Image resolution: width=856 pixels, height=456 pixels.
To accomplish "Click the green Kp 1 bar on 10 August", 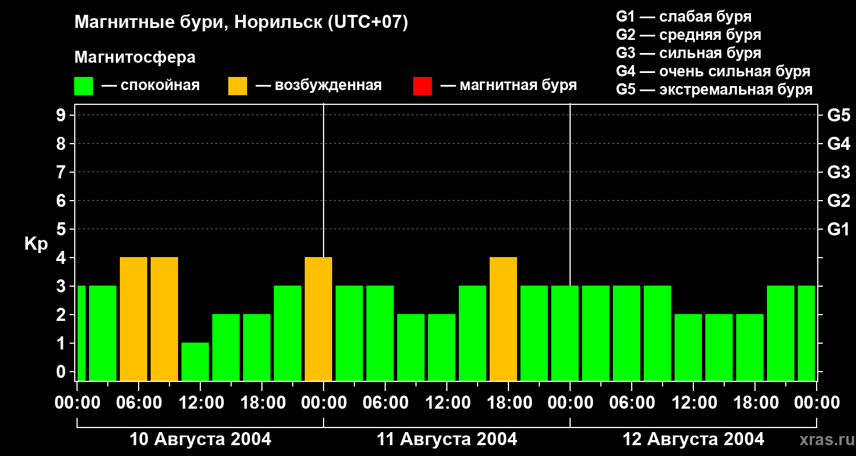I will click(195, 361).
